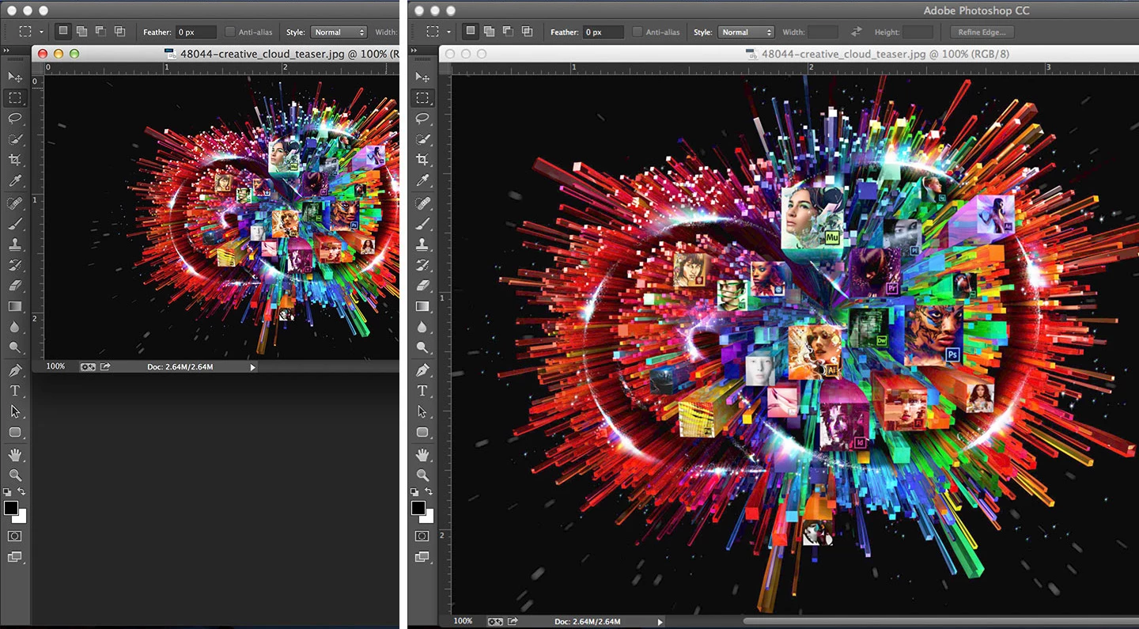Change screen mode in the right window toolbar
Viewport: 1139px width, 629px height.
pyautogui.click(x=422, y=558)
